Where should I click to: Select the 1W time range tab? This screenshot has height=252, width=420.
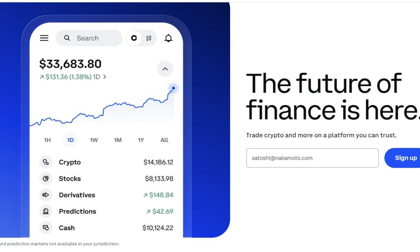[x=94, y=140]
